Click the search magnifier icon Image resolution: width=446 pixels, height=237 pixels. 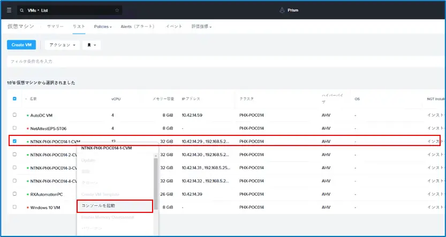tap(21, 11)
